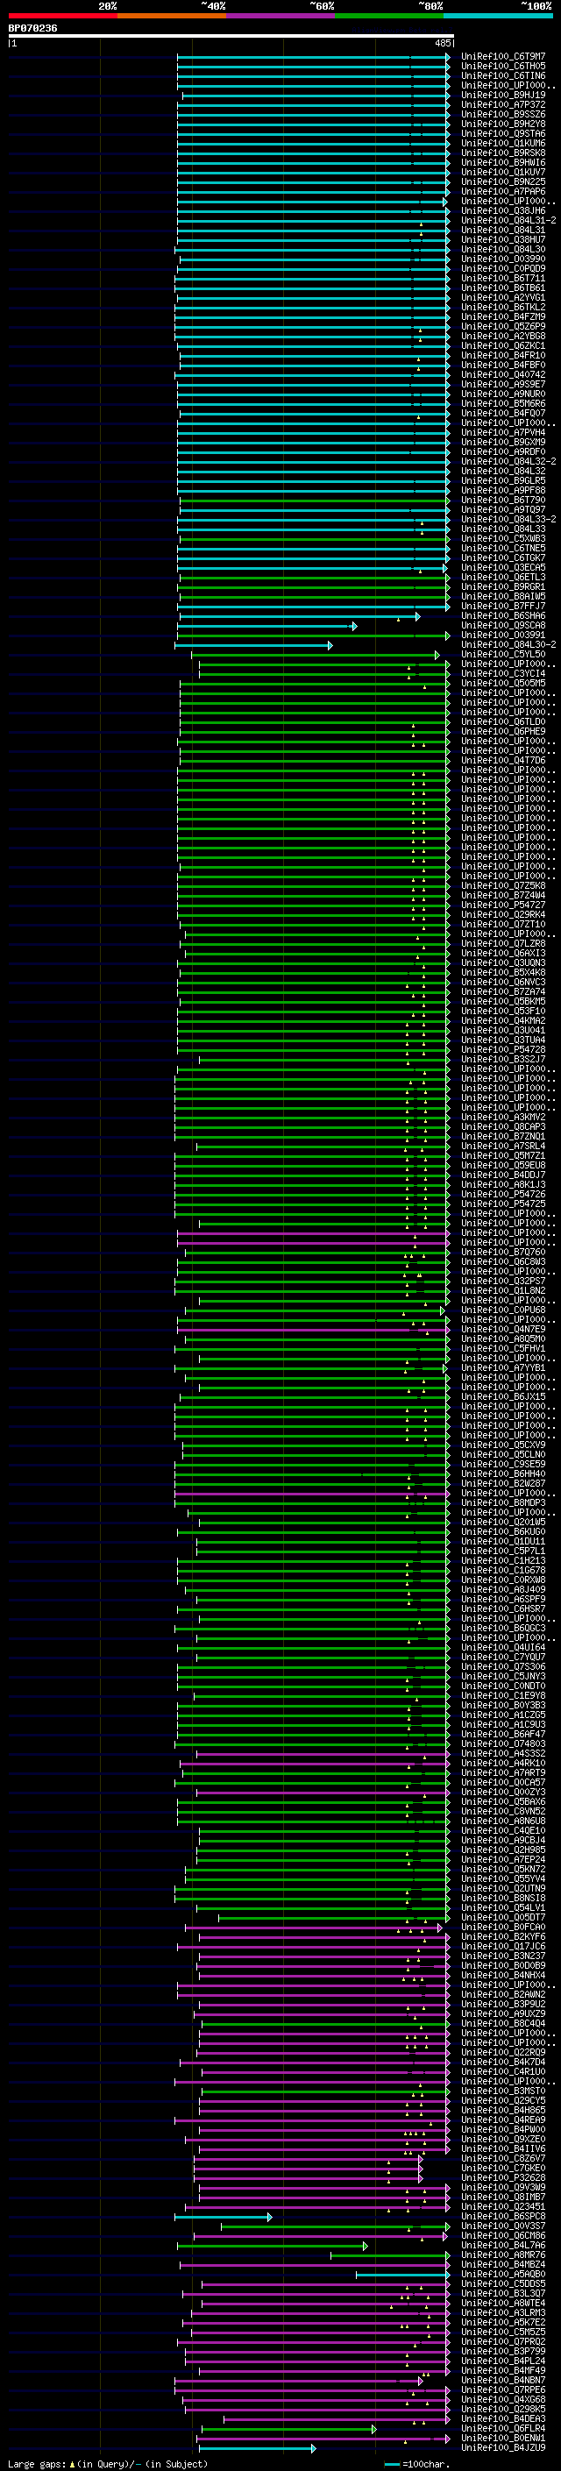Select the UniRef100_P32628 label

(502, 2177)
